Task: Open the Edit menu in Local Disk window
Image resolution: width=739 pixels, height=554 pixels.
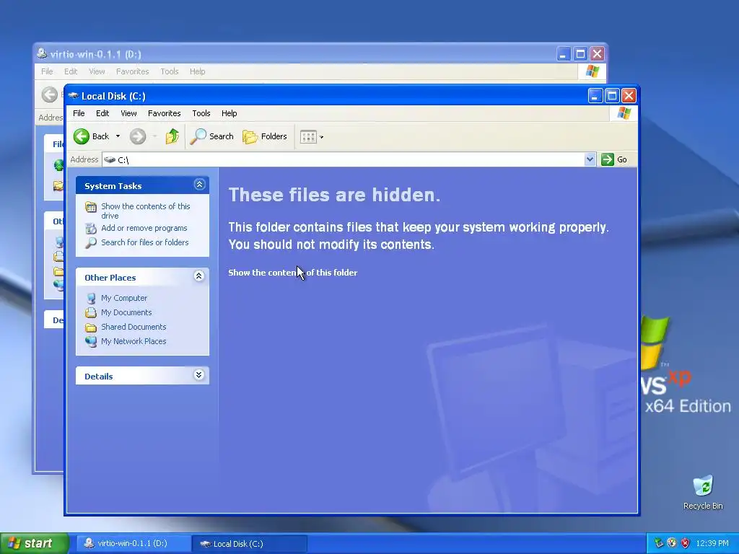Action: coord(102,113)
